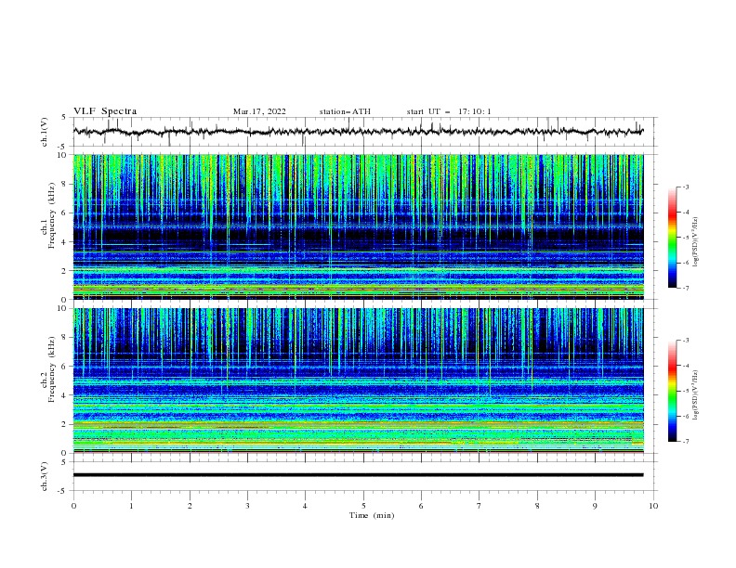Click the ch.2 spectrogram color scale bar
Viewport: 736px width, 568px height.
[x=673, y=391]
